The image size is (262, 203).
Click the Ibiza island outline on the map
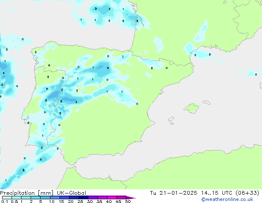coord(171,119)
